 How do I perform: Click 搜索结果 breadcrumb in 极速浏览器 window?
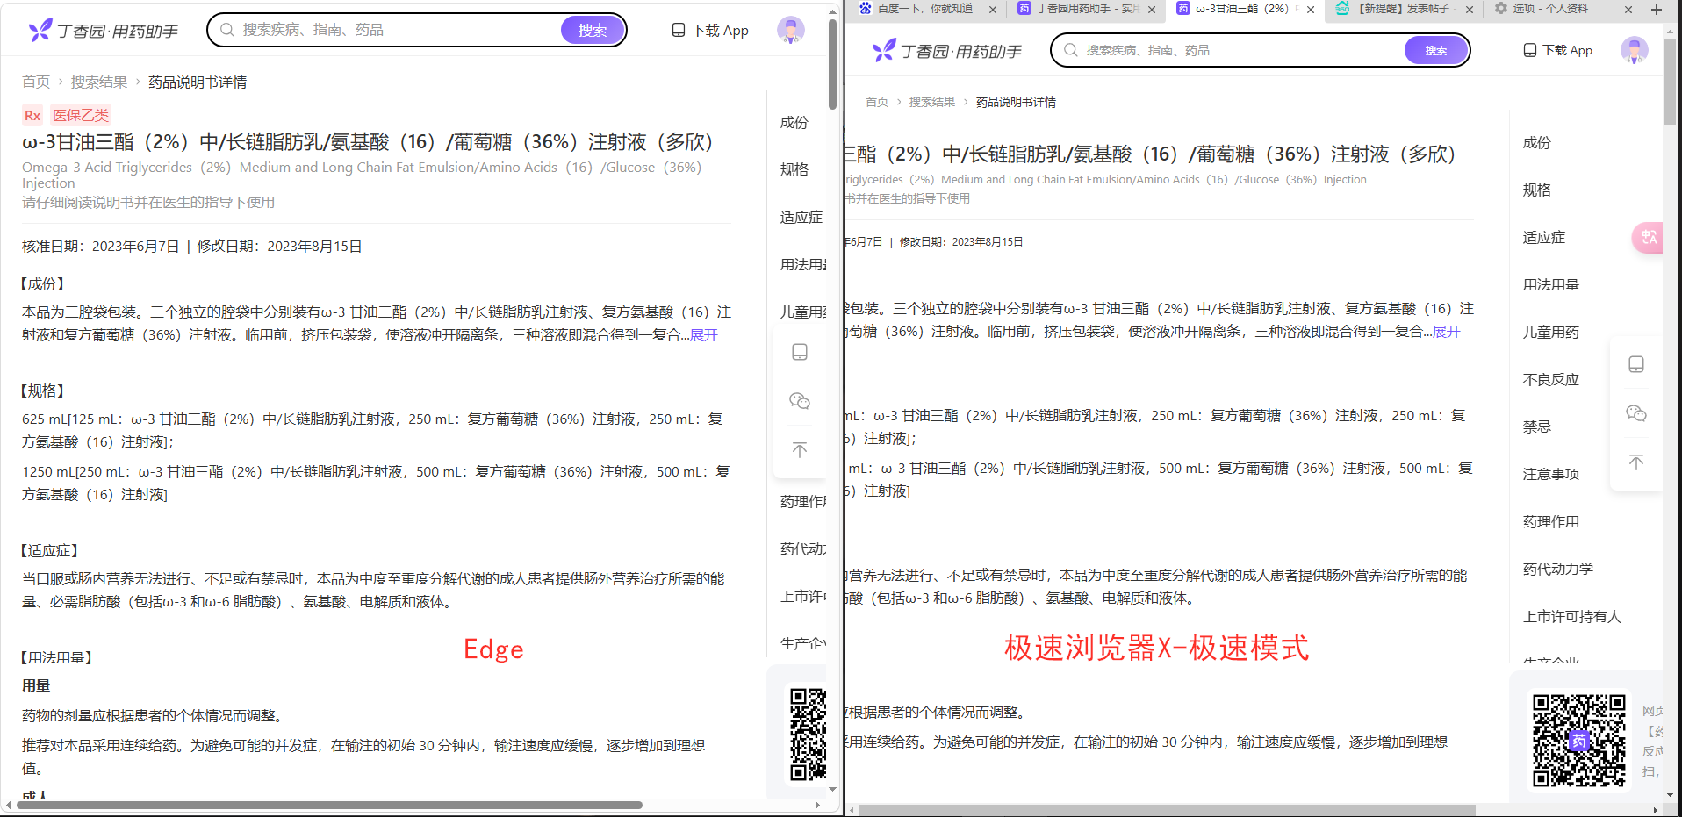pyautogui.click(x=932, y=102)
